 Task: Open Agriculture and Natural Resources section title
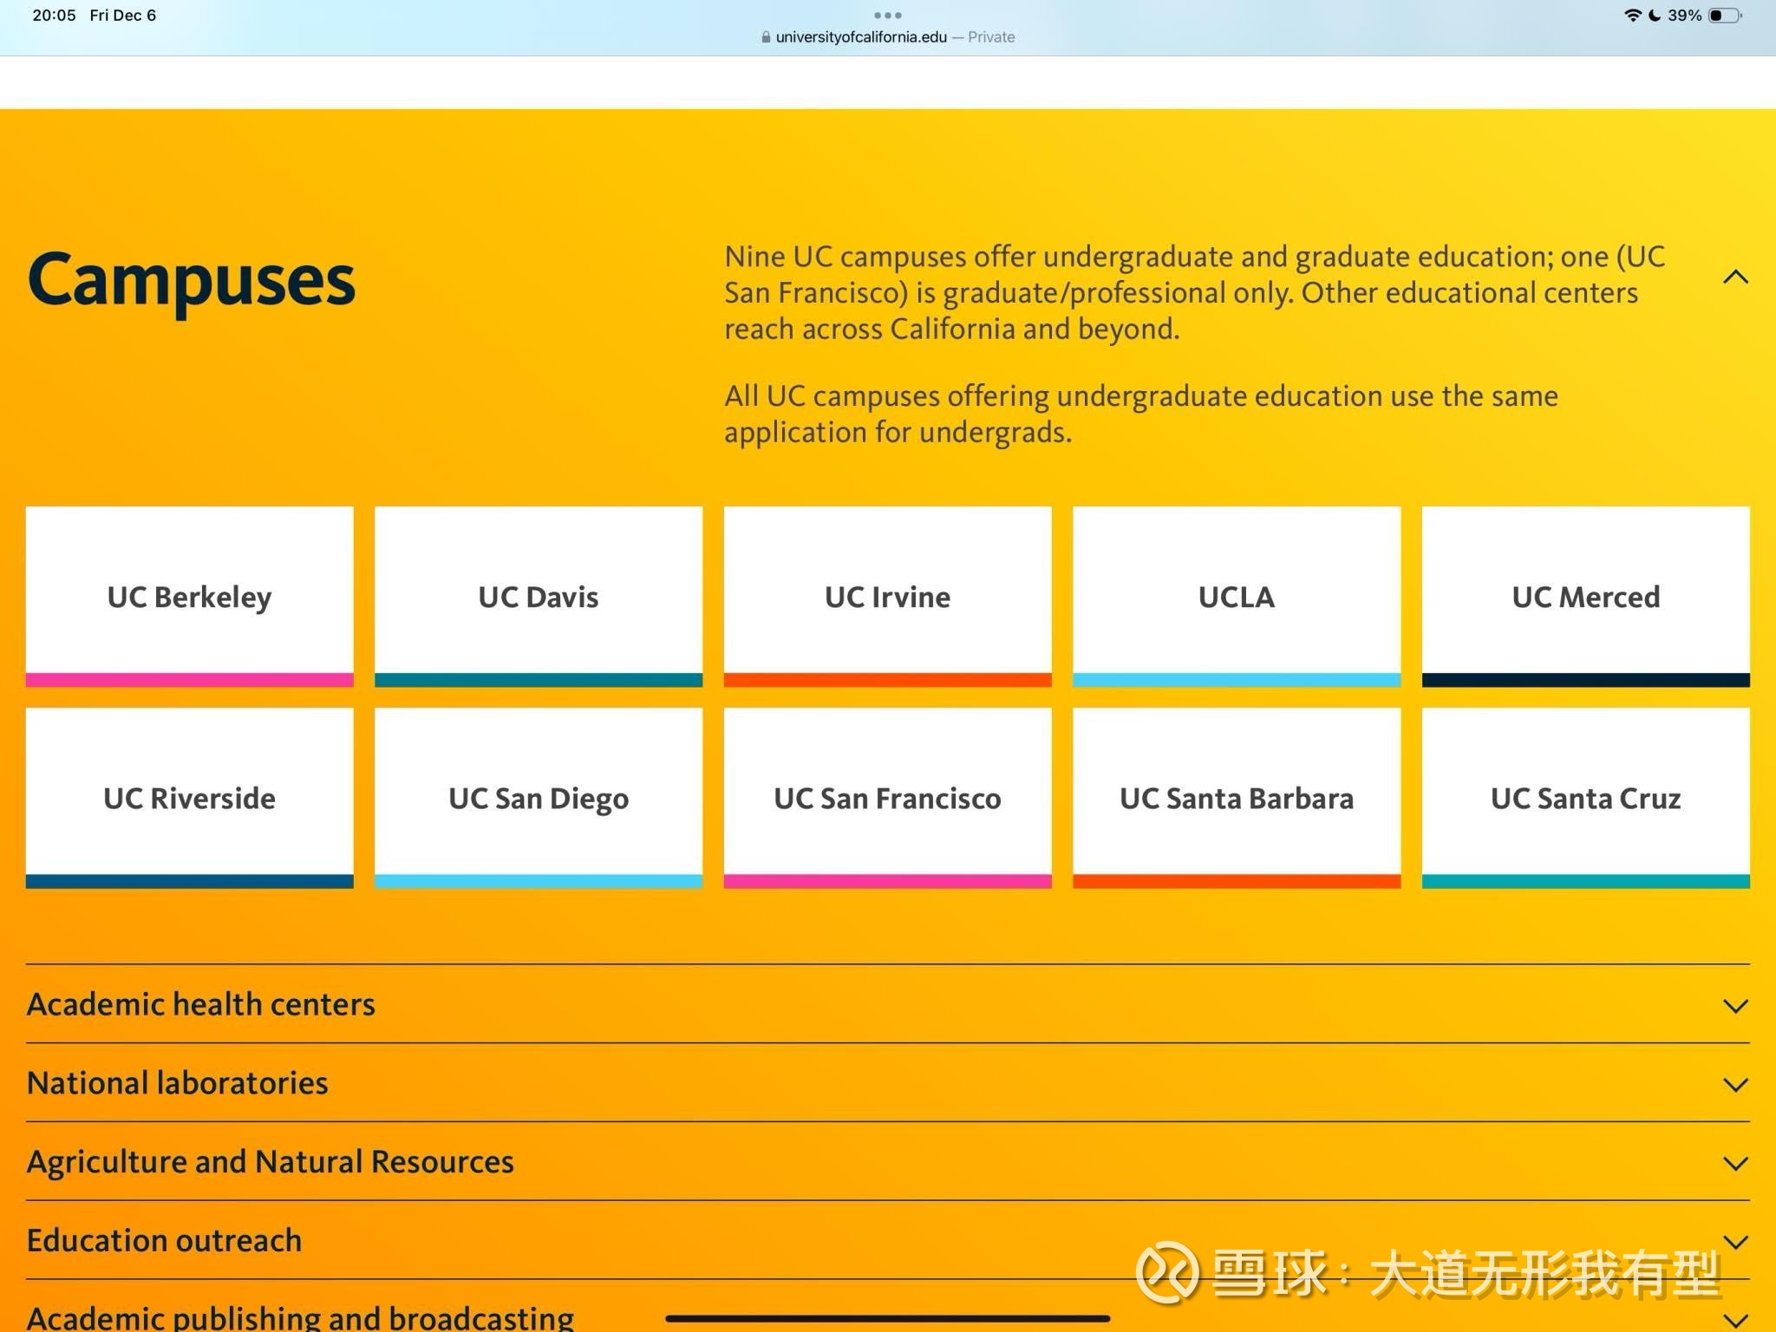[271, 1162]
